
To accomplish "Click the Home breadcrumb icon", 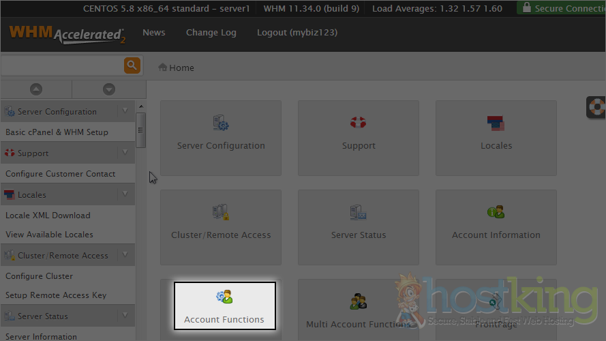I will point(163,68).
